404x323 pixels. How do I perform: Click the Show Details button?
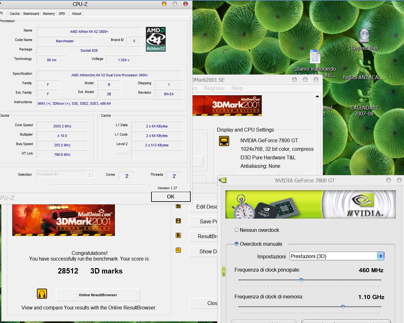pyautogui.click(x=203, y=251)
